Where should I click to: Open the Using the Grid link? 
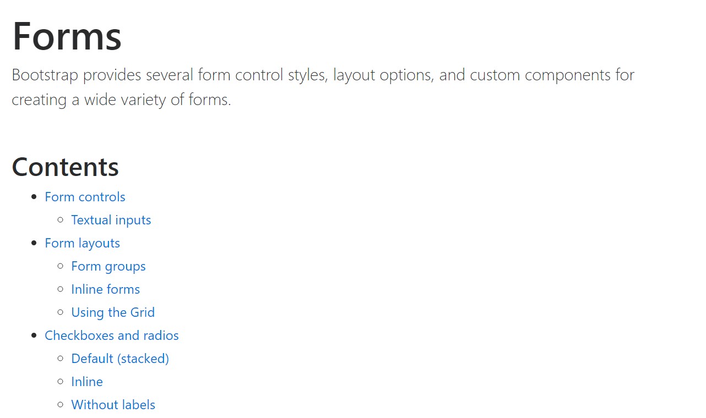[112, 312]
